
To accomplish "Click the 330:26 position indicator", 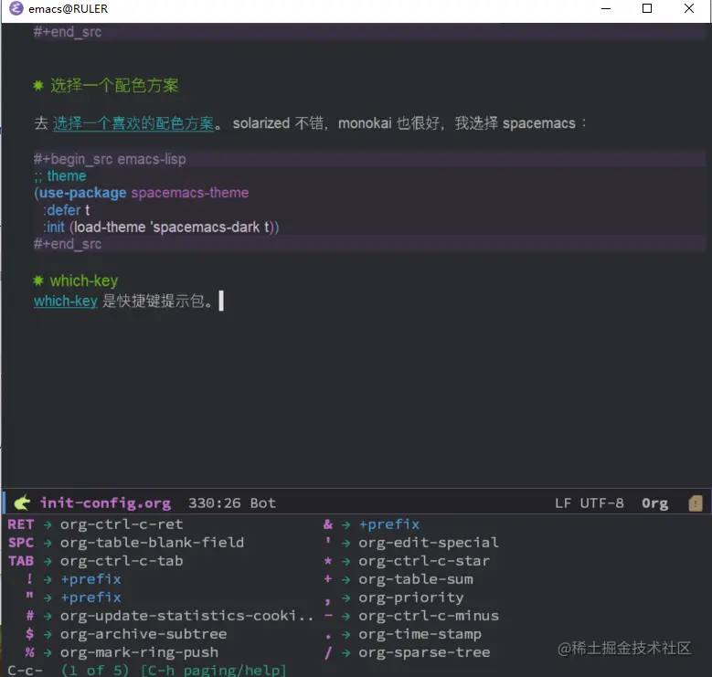I will coord(214,502).
